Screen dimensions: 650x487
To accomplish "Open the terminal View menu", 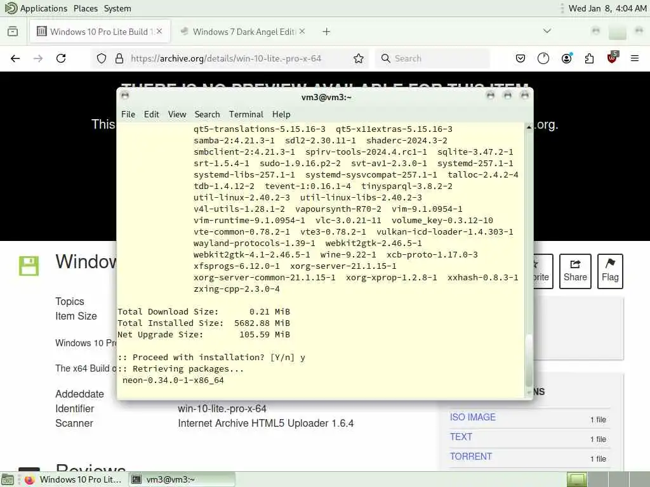I will point(177,114).
